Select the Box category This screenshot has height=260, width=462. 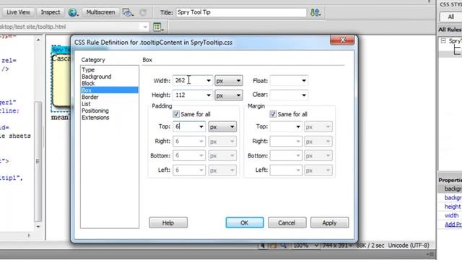[109, 90]
